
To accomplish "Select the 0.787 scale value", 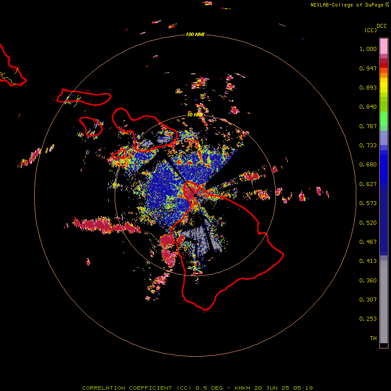I will pyautogui.click(x=368, y=126).
